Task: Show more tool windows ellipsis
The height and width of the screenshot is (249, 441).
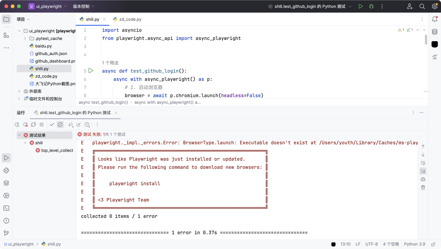Action: coord(6,48)
